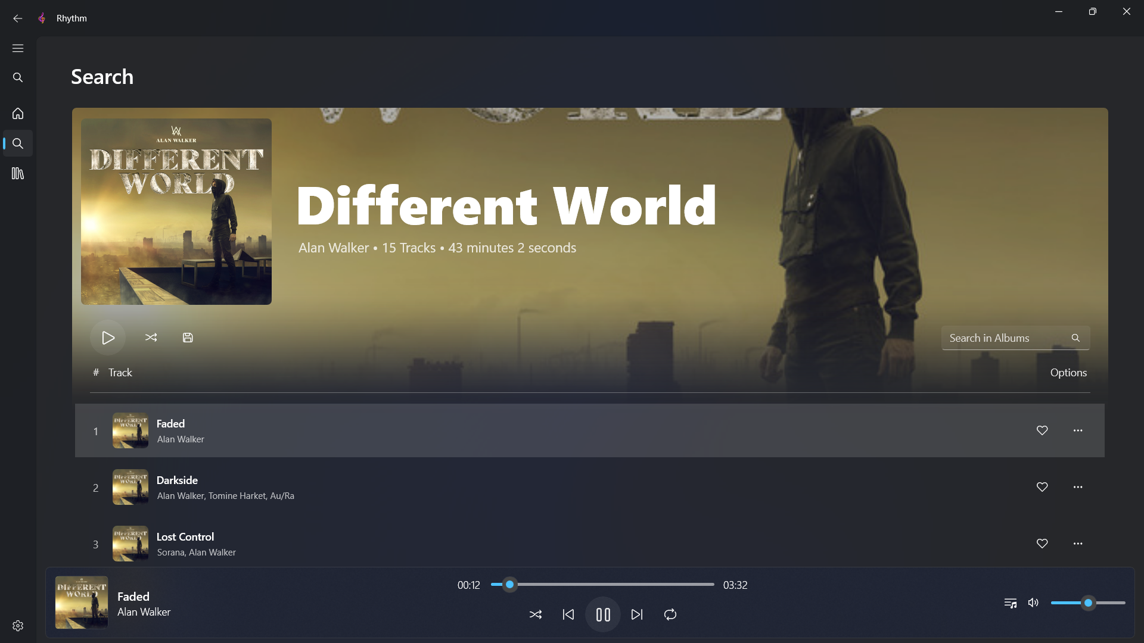Screen dimensions: 1144x643
Task: Adjust the volume slider
Action: [x=1088, y=603]
